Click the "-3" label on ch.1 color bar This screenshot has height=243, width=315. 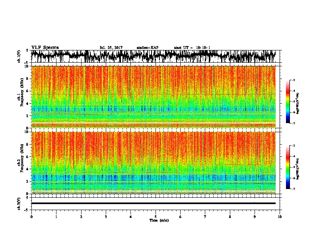point(294,80)
